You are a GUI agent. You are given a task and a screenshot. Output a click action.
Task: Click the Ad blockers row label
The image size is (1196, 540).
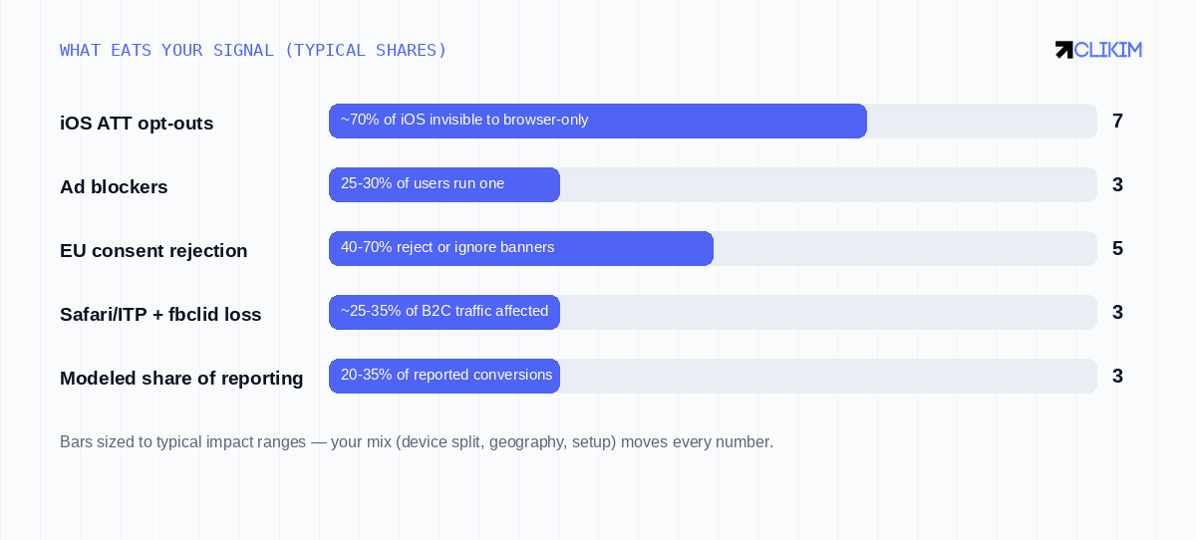pos(114,187)
